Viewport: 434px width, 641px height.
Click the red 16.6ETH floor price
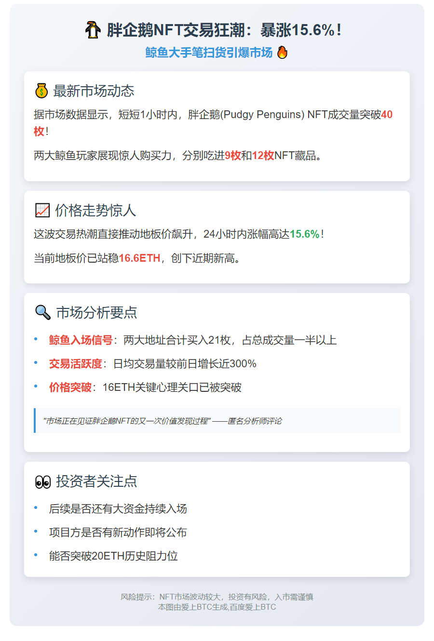tap(139, 258)
